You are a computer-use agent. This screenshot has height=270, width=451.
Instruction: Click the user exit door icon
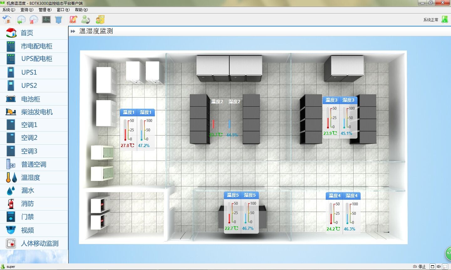click(x=100, y=19)
